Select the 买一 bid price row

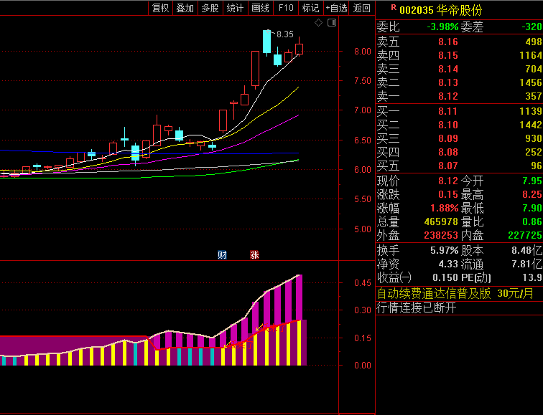pyautogui.click(x=459, y=111)
